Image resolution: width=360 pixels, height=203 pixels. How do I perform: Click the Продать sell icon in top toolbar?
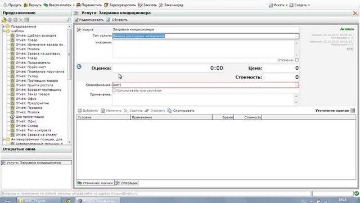click(5, 5)
